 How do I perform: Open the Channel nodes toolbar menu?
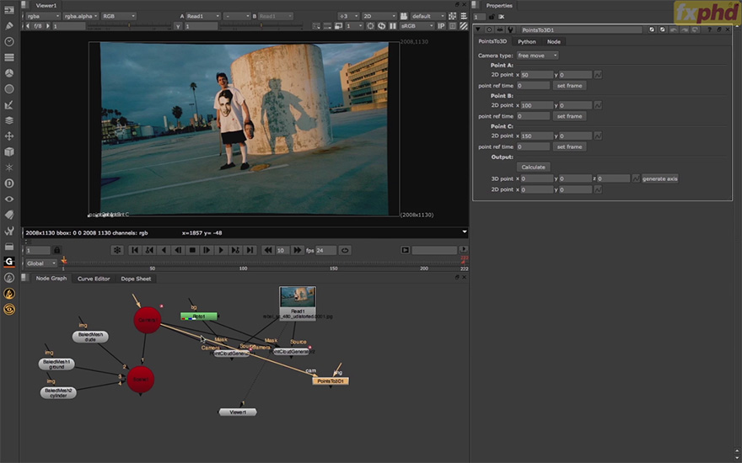tap(9, 57)
